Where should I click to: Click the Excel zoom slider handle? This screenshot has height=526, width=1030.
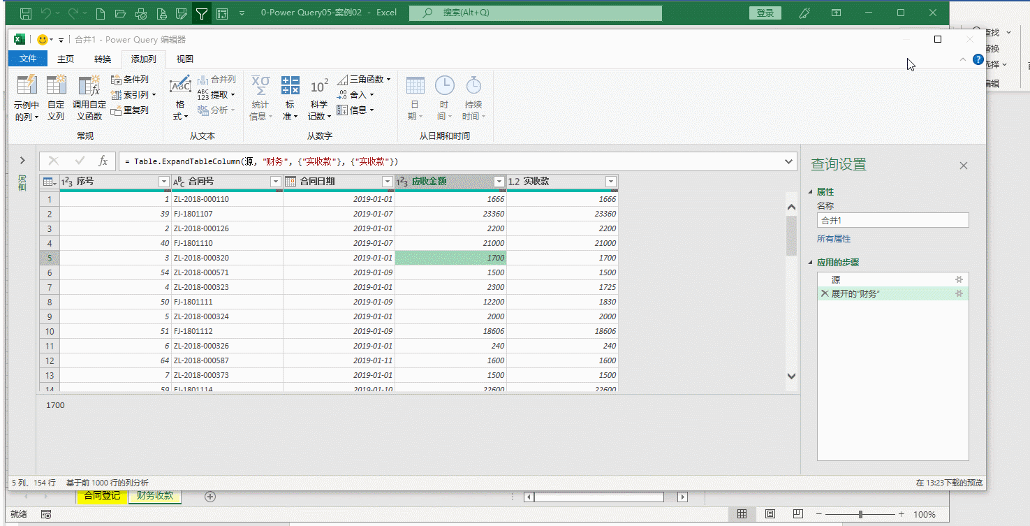pos(860,514)
